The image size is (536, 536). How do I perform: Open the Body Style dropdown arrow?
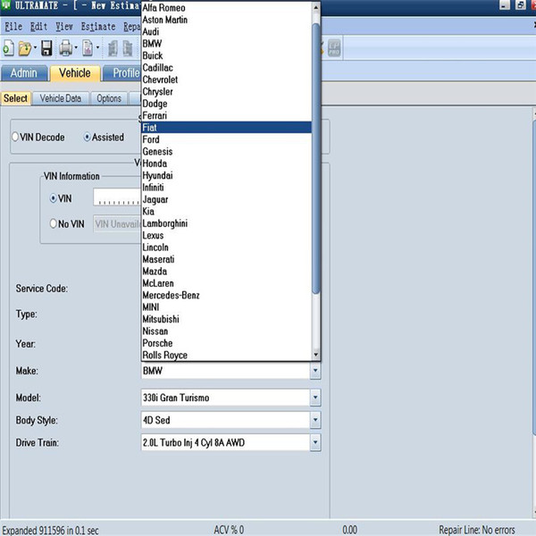tap(315, 420)
